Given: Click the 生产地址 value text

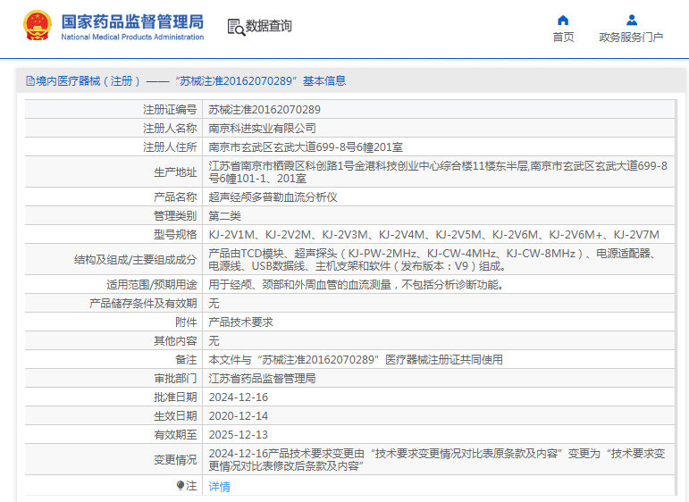Looking at the screenshot, I should point(438,172).
